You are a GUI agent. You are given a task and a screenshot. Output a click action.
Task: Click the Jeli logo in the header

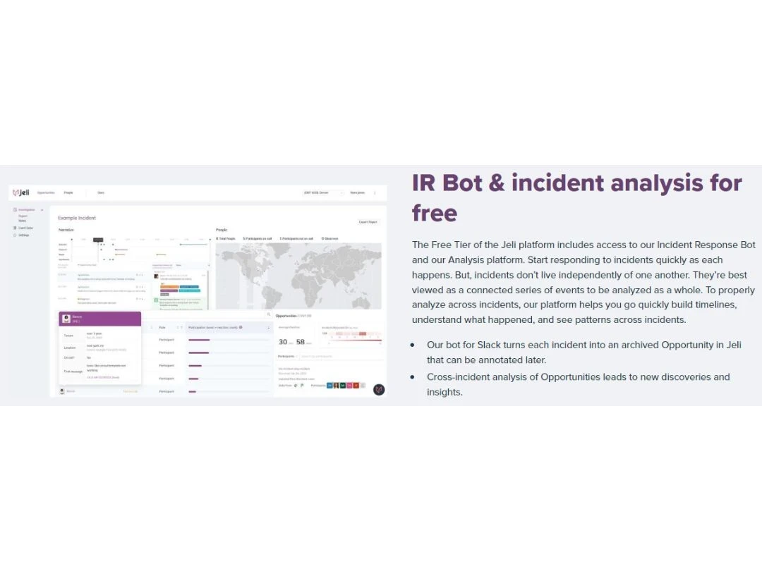(x=21, y=192)
